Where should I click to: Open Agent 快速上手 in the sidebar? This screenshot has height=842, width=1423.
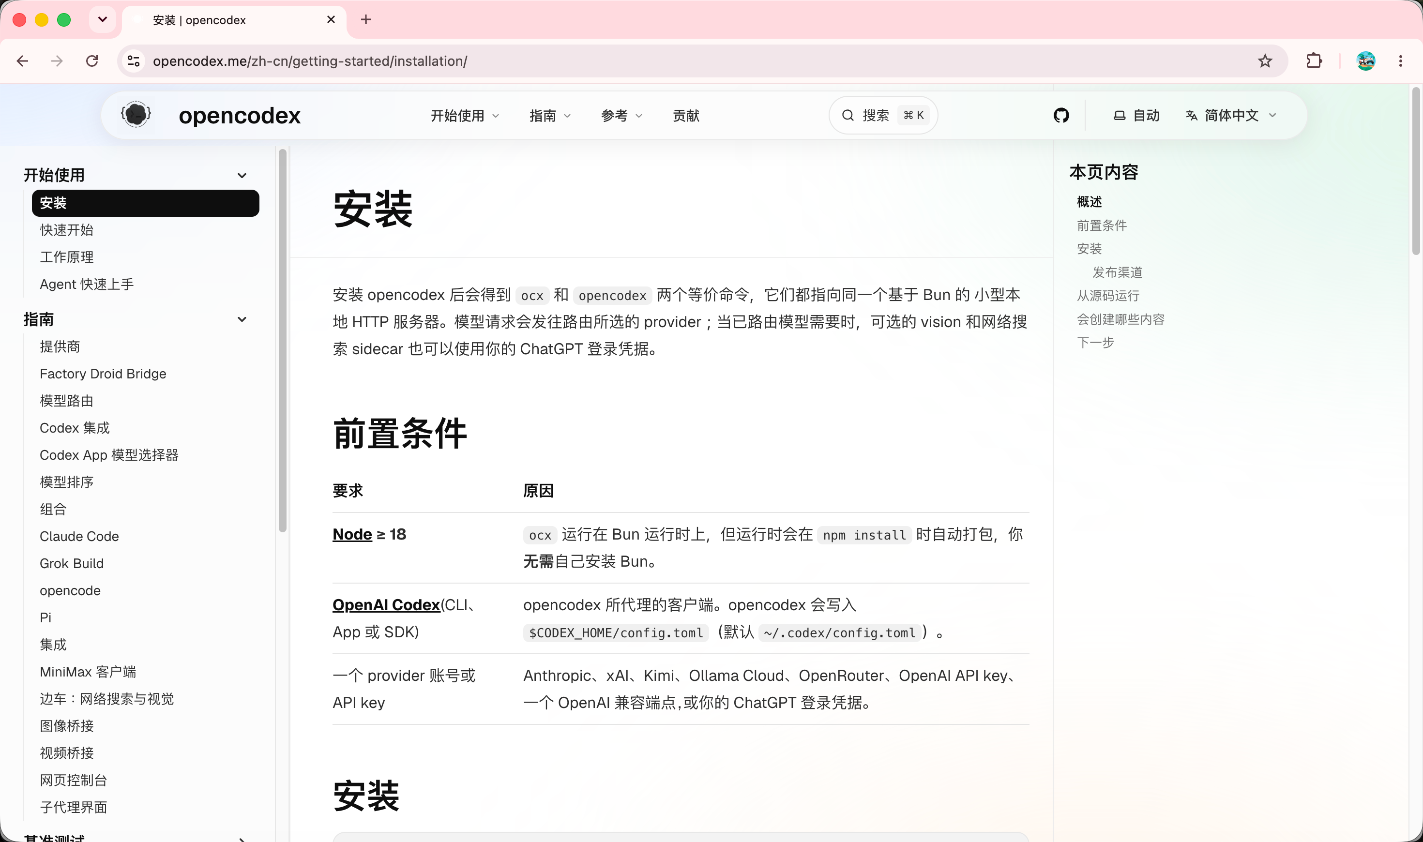87,284
